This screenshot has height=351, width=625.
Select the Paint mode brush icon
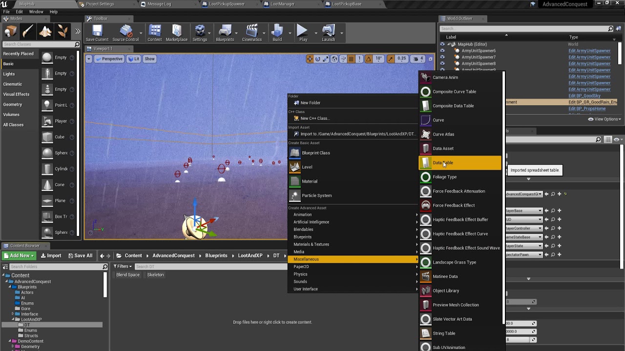tap(28, 32)
